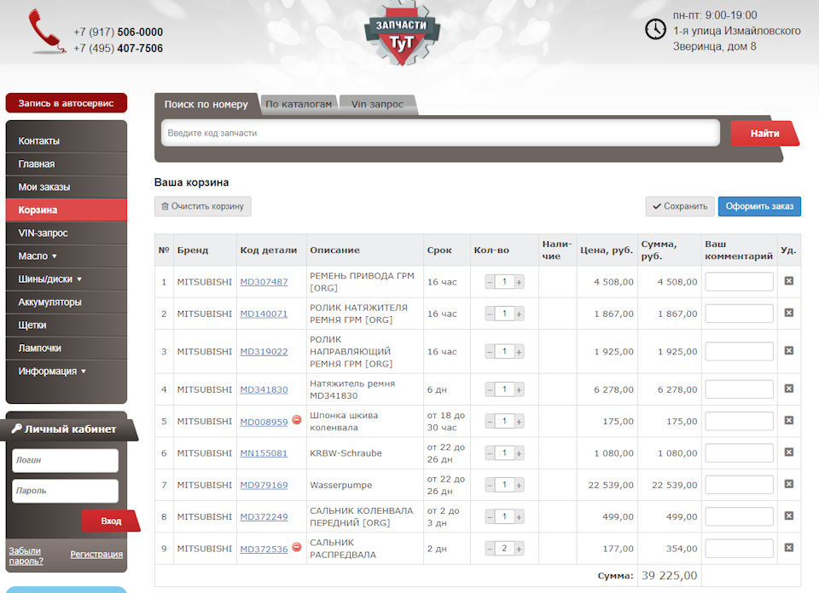Remove MN155081 row with delete icon
The height and width of the screenshot is (593, 819).
click(x=788, y=452)
